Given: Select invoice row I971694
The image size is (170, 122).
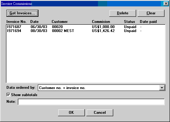Looking at the screenshot, I should [86, 31].
